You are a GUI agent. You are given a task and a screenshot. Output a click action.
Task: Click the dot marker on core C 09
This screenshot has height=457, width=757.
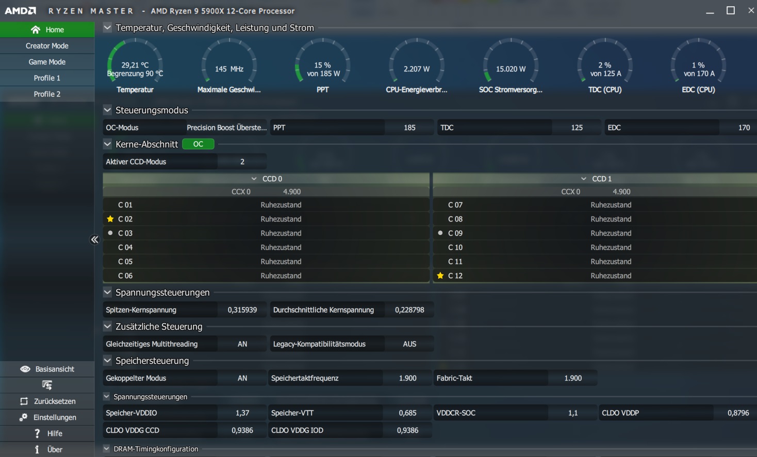pyautogui.click(x=440, y=233)
